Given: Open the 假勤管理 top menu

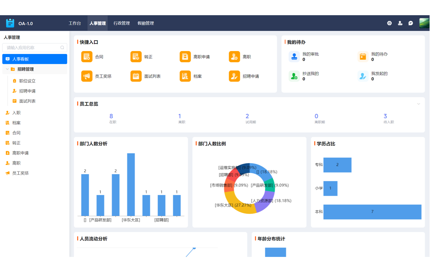Looking at the screenshot, I should click(146, 23).
